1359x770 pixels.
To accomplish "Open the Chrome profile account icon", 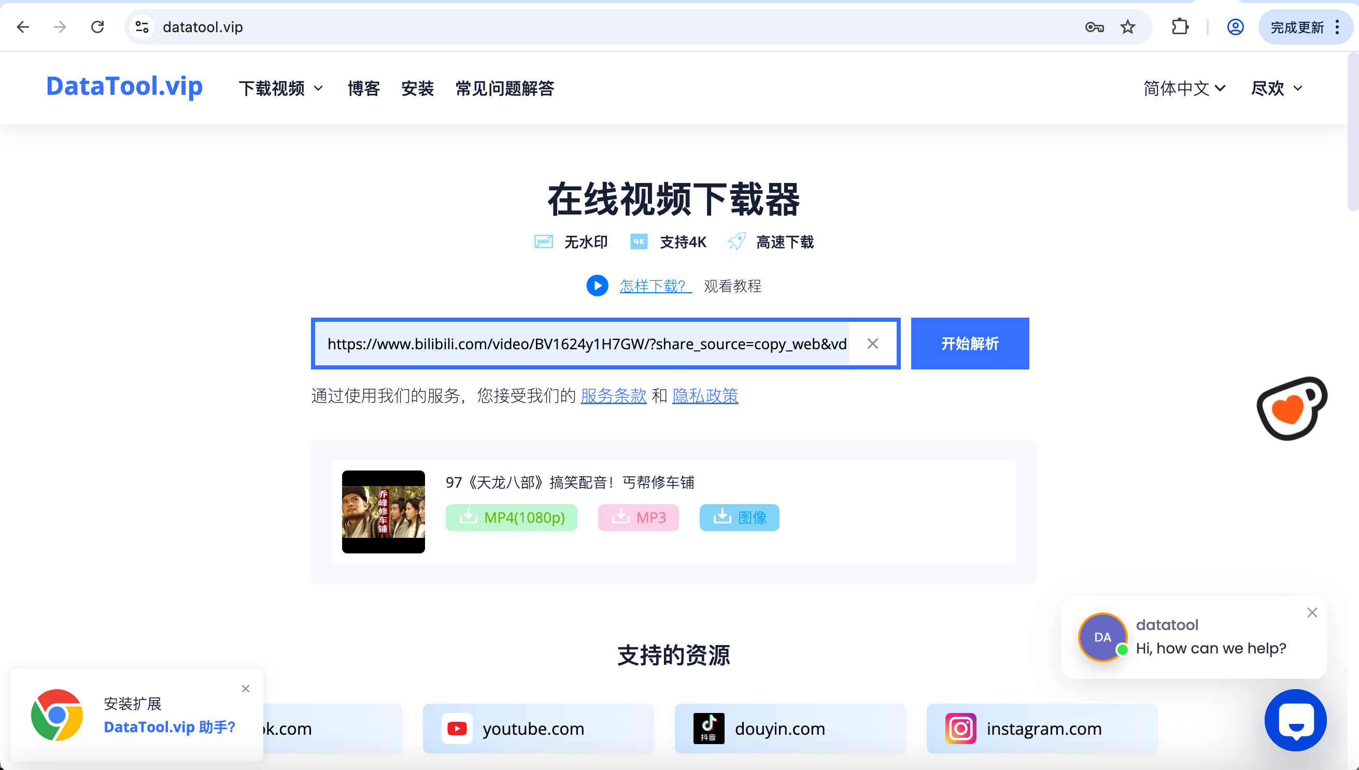I will pyautogui.click(x=1235, y=27).
